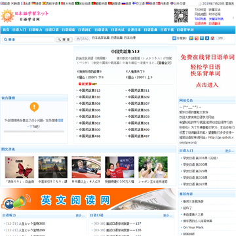Open the Spanish language flag link
The width and height of the screenshot is (236, 236).
[x=50, y=3]
